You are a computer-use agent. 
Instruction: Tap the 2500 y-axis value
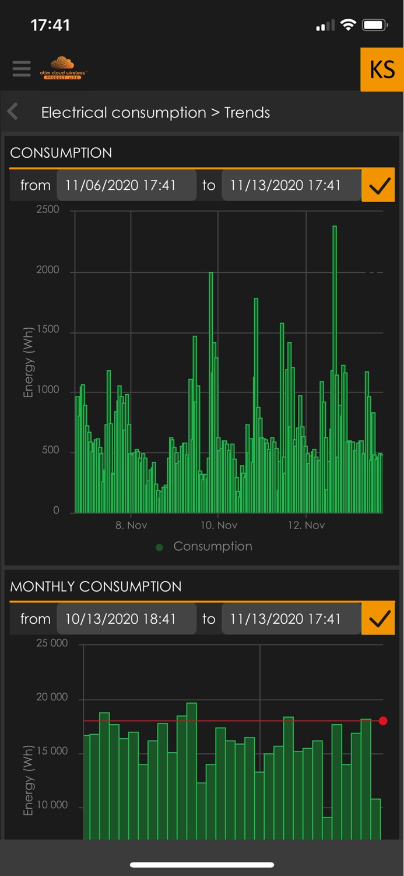[48, 210]
